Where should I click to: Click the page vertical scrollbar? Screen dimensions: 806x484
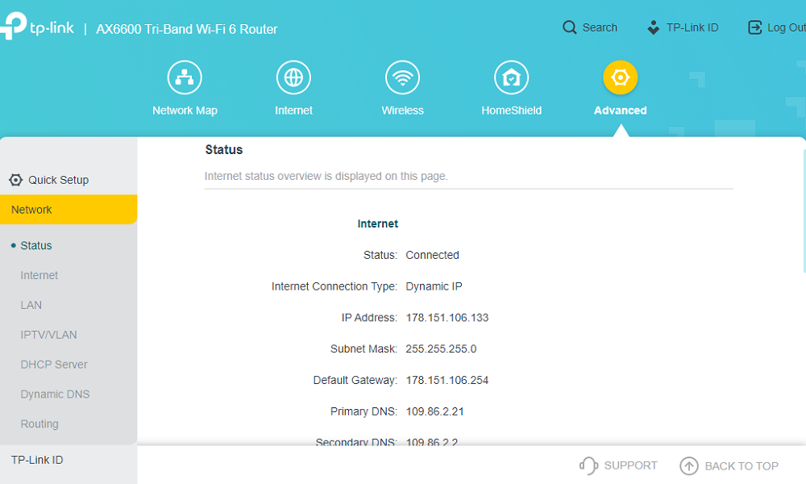[x=804, y=211]
